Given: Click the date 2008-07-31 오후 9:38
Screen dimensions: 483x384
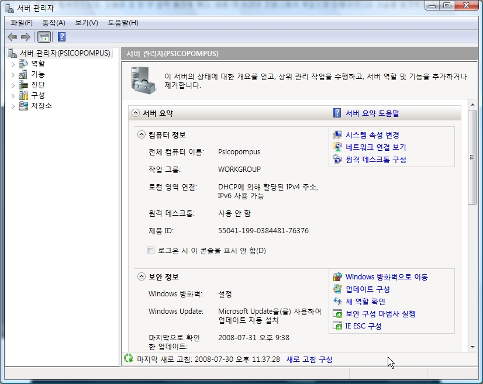Looking at the screenshot, I should [x=254, y=338].
